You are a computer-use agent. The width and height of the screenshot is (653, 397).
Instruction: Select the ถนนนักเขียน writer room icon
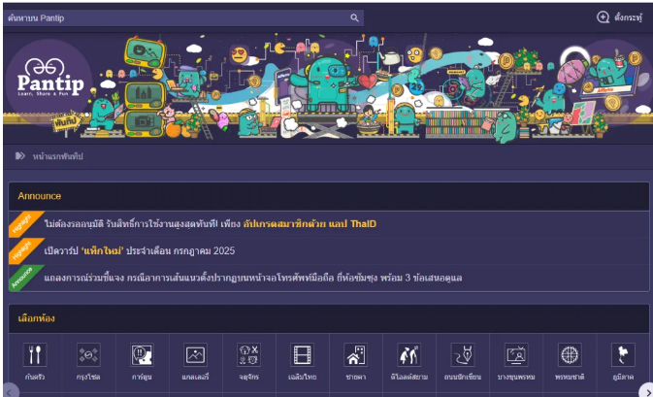(462, 357)
